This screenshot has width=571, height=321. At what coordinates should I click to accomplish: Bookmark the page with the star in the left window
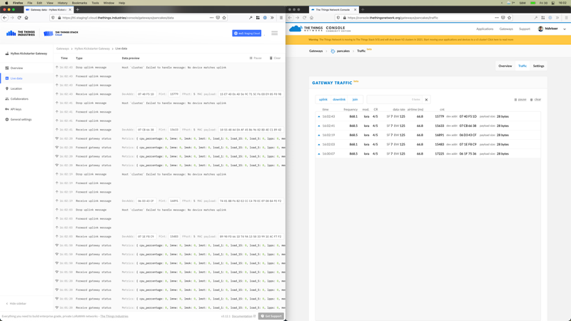[x=224, y=17]
